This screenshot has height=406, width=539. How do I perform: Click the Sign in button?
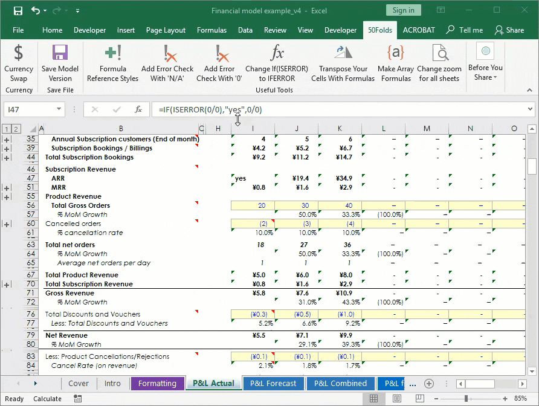(403, 10)
